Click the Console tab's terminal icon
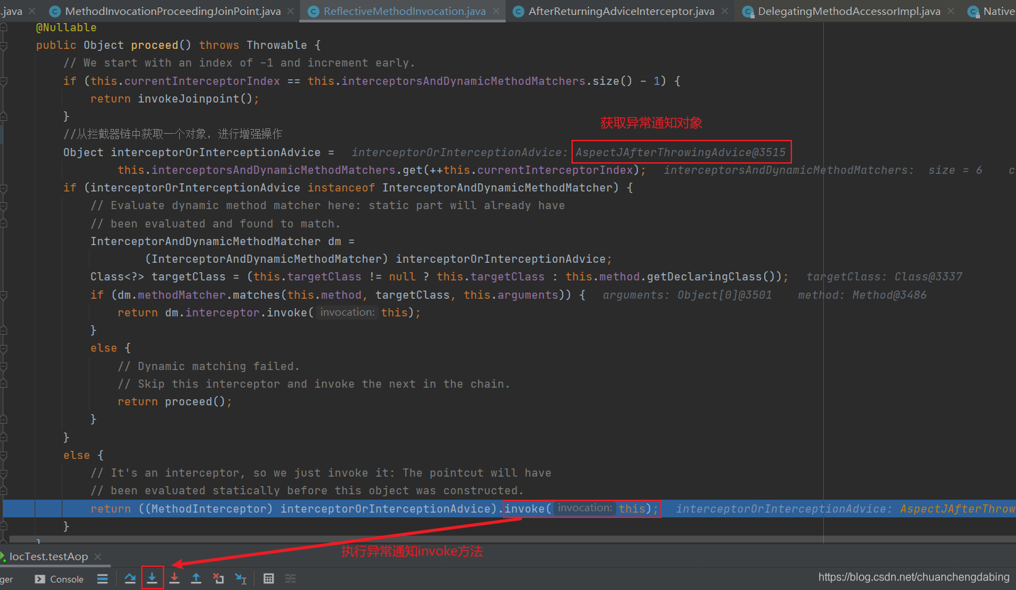Image resolution: width=1016 pixels, height=590 pixels. pyautogui.click(x=40, y=579)
